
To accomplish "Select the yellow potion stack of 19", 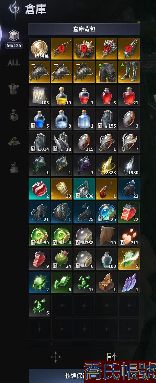I will pos(62,95).
